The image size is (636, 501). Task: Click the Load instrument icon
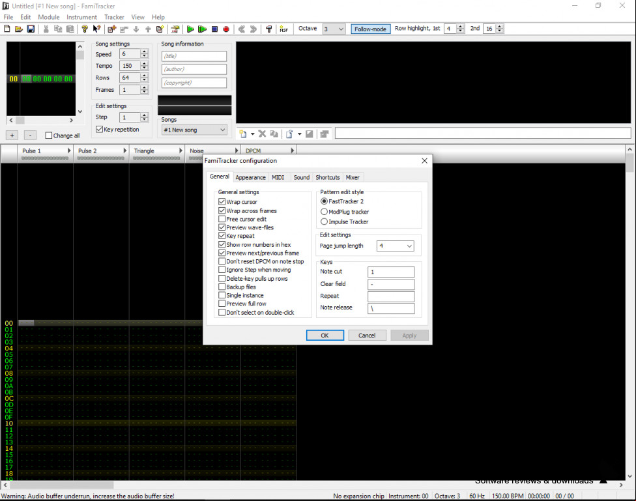pos(289,134)
